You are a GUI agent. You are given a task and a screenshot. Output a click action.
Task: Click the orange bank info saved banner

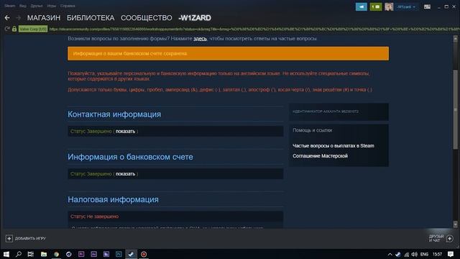pyautogui.click(x=229, y=53)
